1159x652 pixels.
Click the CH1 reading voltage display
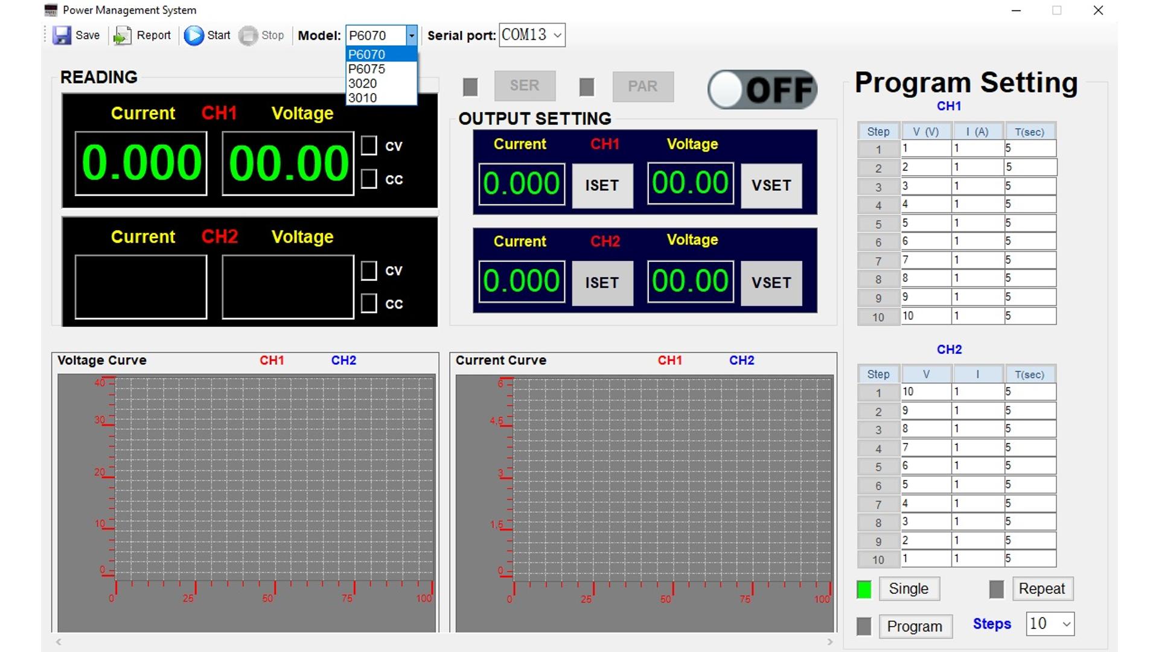[x=288, y=164]
